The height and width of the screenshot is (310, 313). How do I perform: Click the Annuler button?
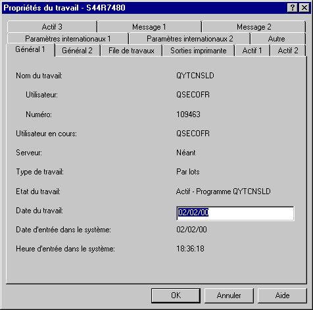[x=229, y=296]
